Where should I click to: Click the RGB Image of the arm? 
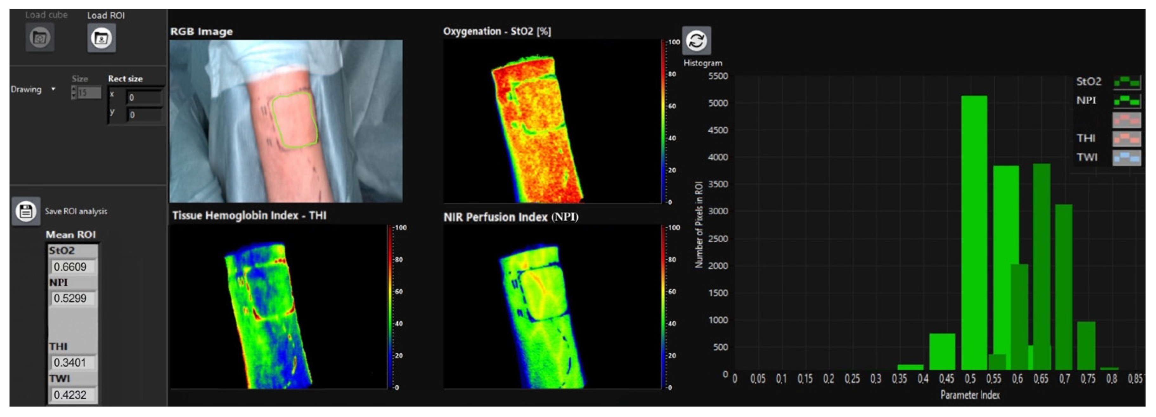pos(286,121)
